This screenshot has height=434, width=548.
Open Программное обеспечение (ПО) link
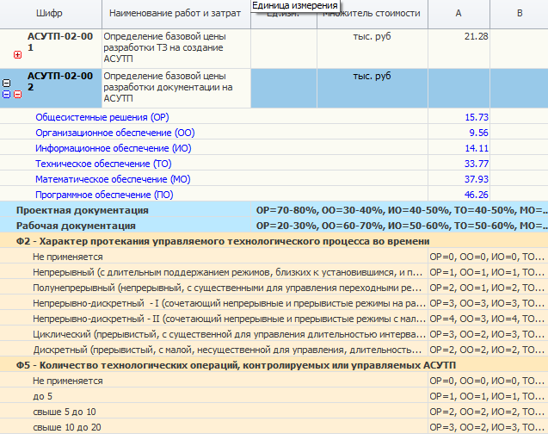(x=104, y=195)
